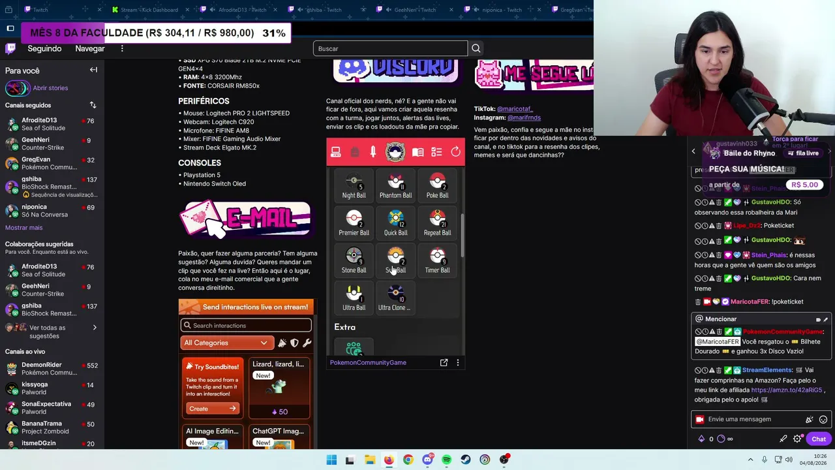Viewport: 835px width, 470px height.
Task: Expand Ver todas as sugestões
Action: pos(52,332)
